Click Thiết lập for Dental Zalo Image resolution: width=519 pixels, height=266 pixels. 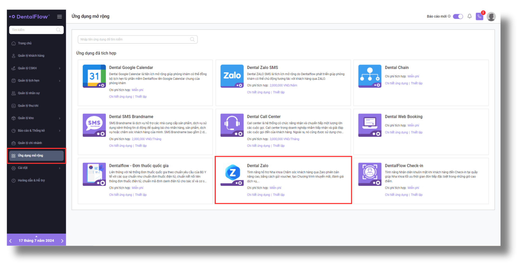pos(279,195)
